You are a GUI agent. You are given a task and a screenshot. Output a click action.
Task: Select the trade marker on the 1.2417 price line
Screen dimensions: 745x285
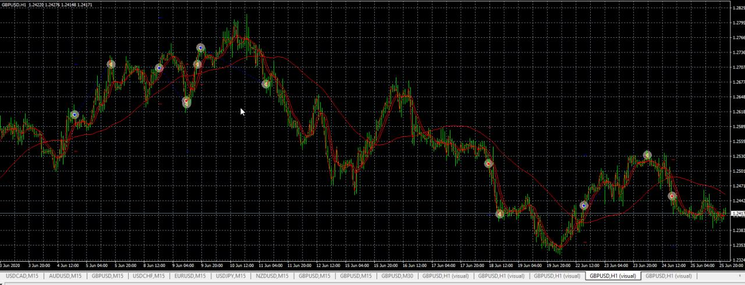coord(499,213)
